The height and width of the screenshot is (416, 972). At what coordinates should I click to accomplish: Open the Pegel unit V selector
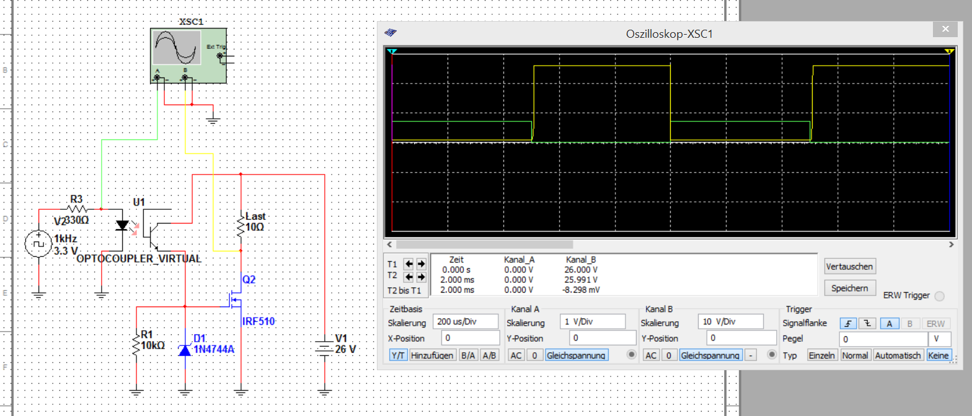[939, 339]
